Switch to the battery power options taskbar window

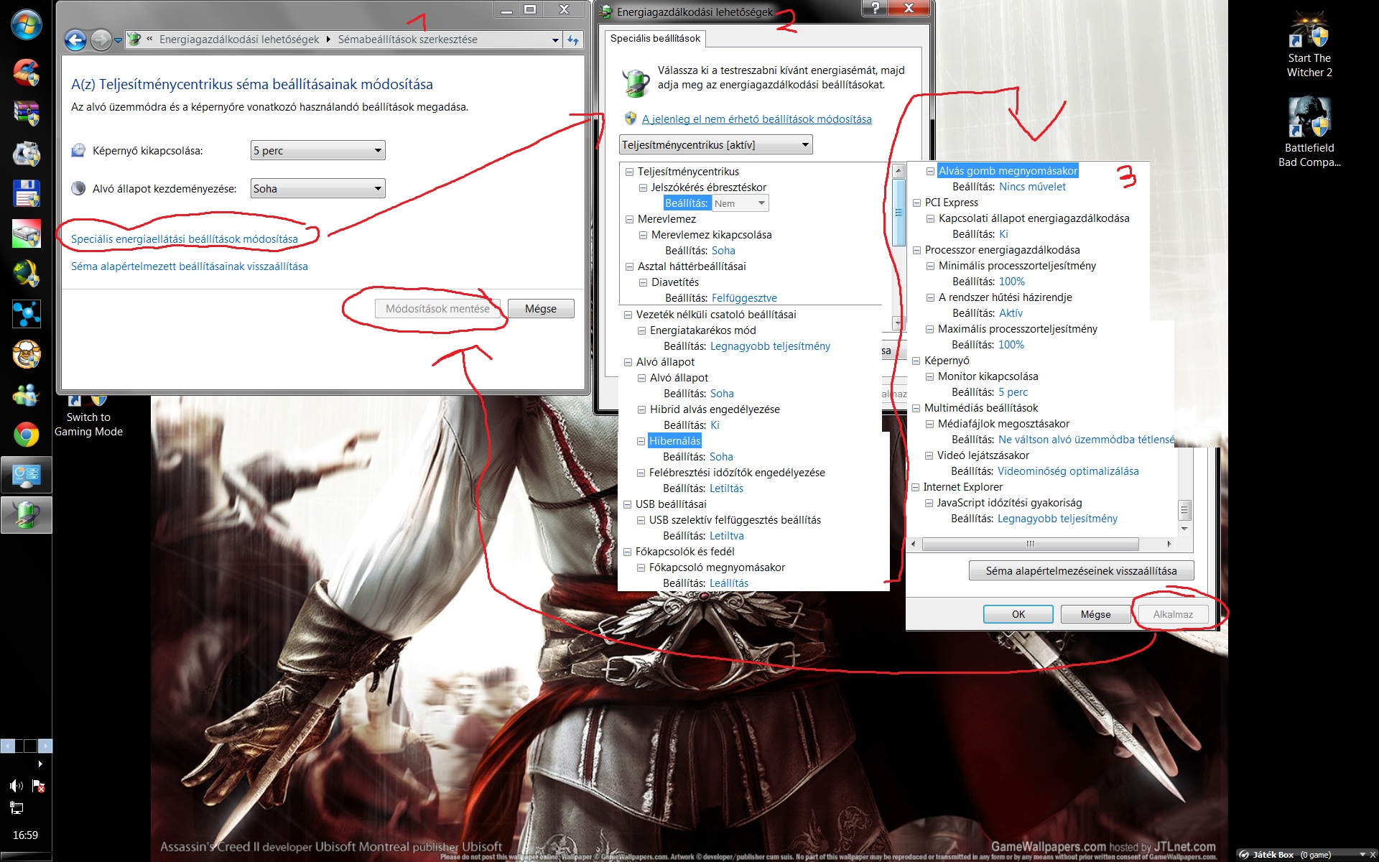[27, 515]
